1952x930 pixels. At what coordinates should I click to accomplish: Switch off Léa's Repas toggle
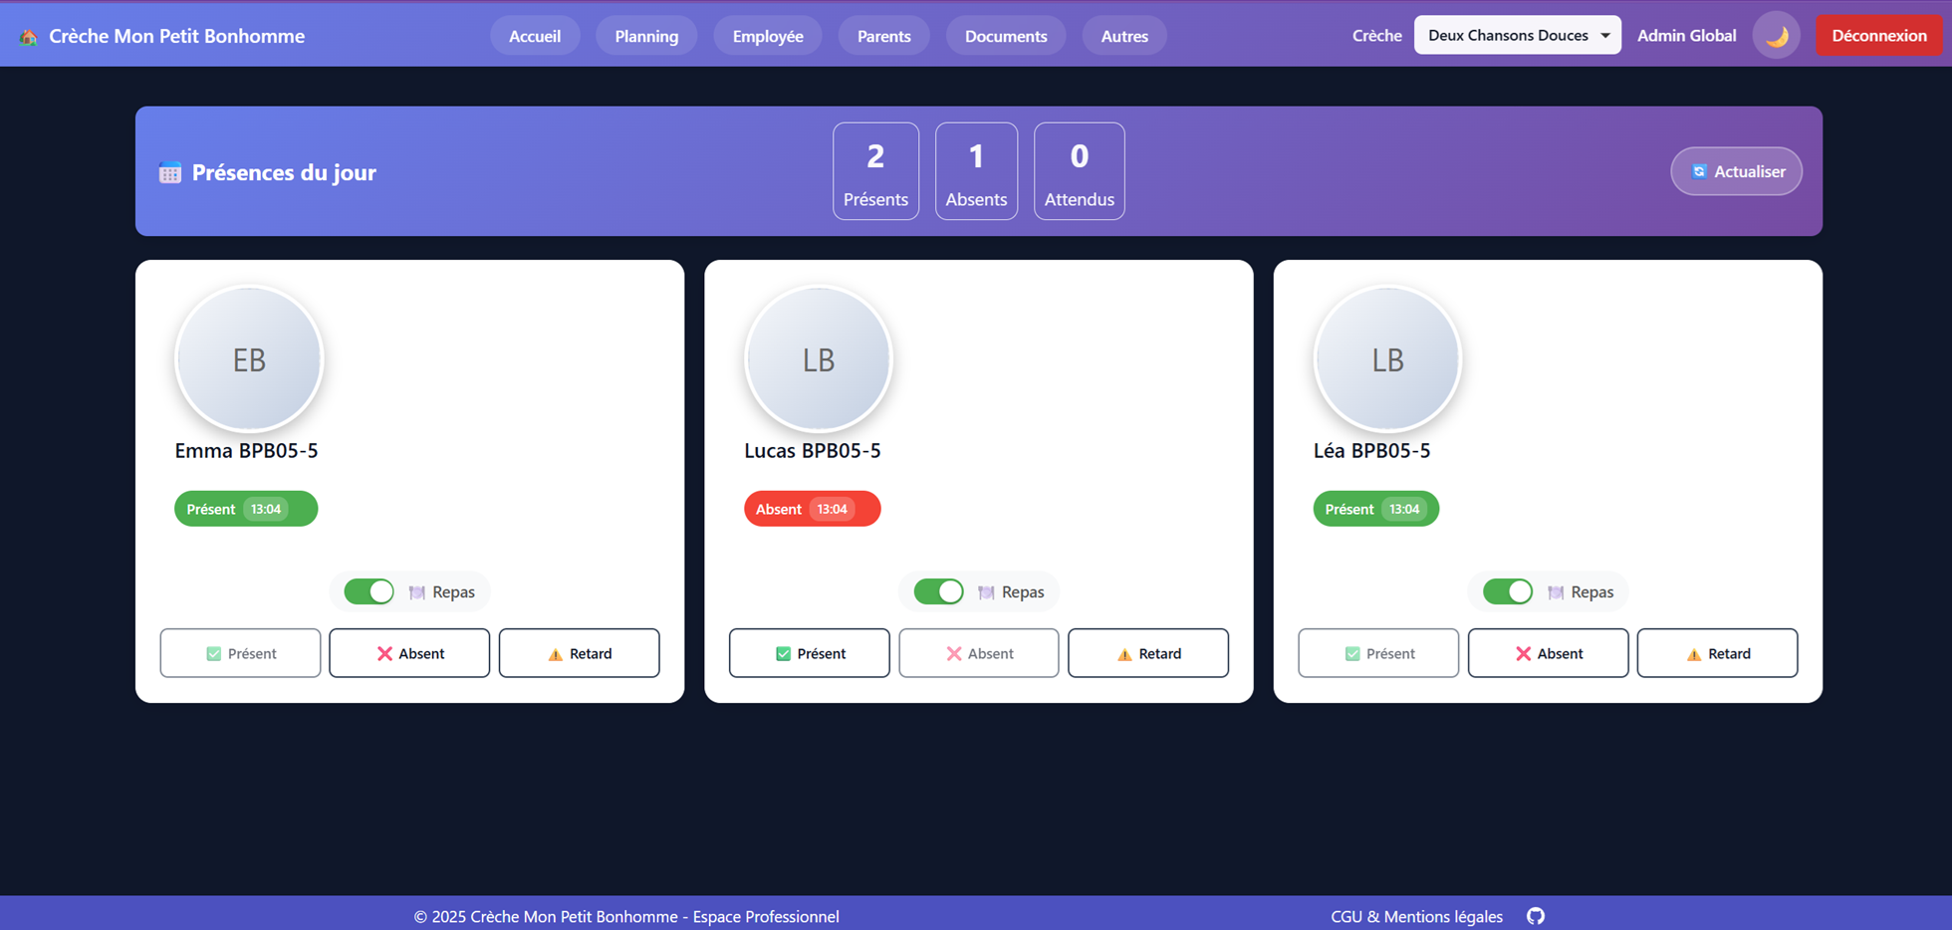click(1508, 591)
